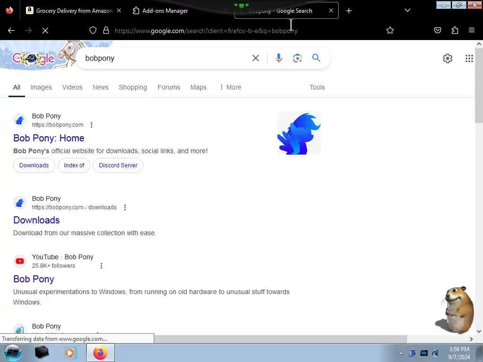The image size is (483, 362).
Task: Click the hamster desktop mascot
Action: (455, 310)
